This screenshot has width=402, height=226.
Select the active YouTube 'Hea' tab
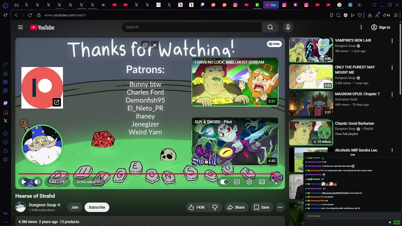point(271,5)
